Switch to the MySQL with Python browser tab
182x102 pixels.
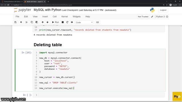[35, 2]
